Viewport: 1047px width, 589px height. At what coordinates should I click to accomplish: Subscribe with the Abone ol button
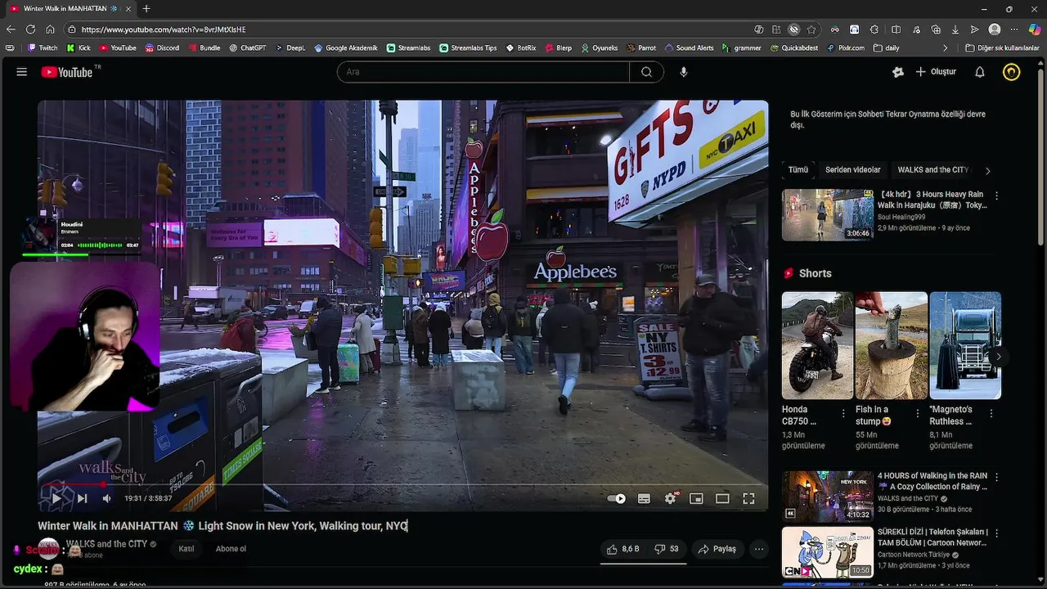tap(231, 549)
